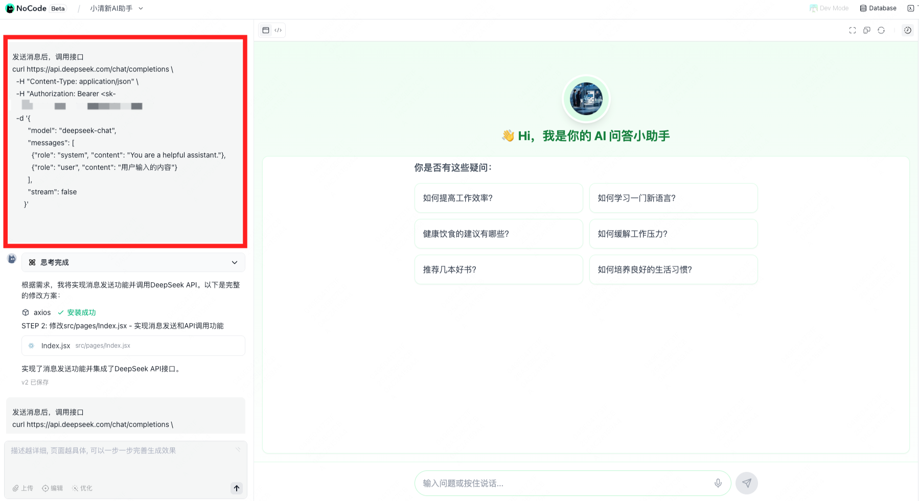The height and width of the screenshot is (501, 919).
Task: Switch to the Code view icon
Action: tap(278, 30)
